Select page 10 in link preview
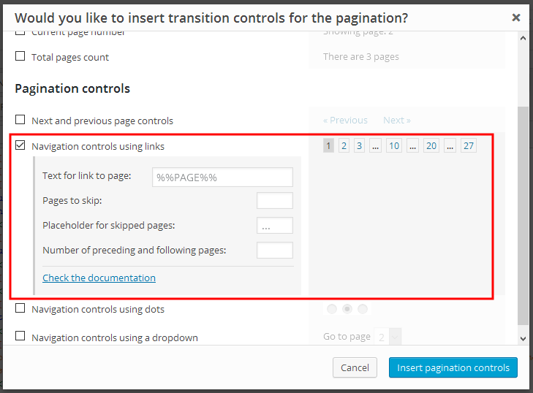Screen dimensions: 533x393 (394, 145)
